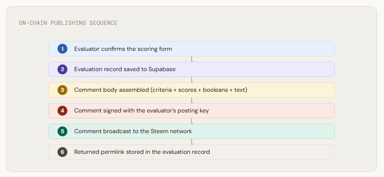Select 'Evaluation record saved to Supabase' text

tap(125, 69)
